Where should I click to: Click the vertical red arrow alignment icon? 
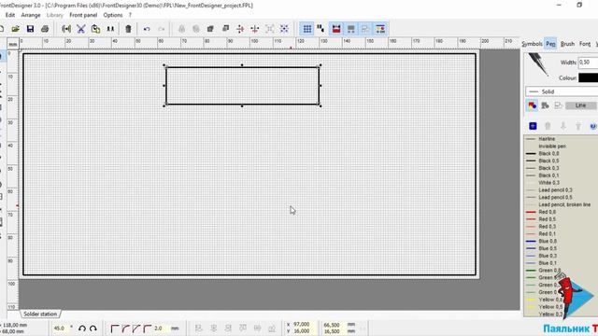point(255,29)
